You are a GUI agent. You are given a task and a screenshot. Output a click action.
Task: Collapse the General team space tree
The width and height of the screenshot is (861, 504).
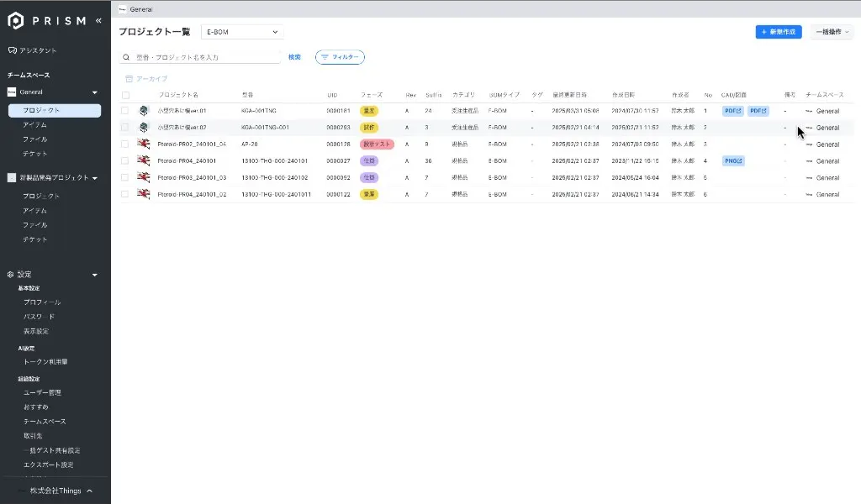(x=95, y=92)
